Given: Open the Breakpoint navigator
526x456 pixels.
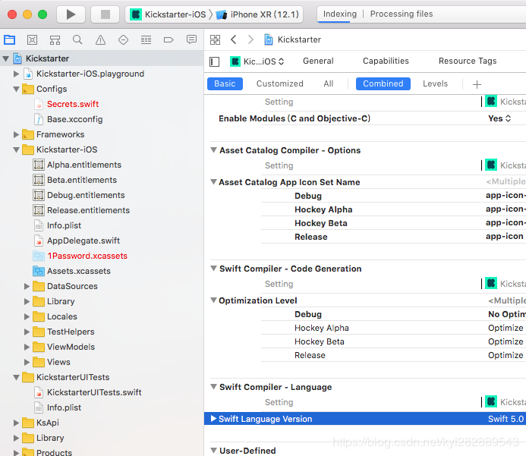Looking at the screenshot, I should (169, 40).
